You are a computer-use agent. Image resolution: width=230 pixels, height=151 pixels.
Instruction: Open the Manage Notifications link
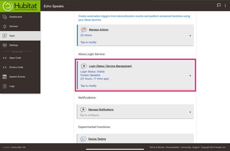pos(101,109)
